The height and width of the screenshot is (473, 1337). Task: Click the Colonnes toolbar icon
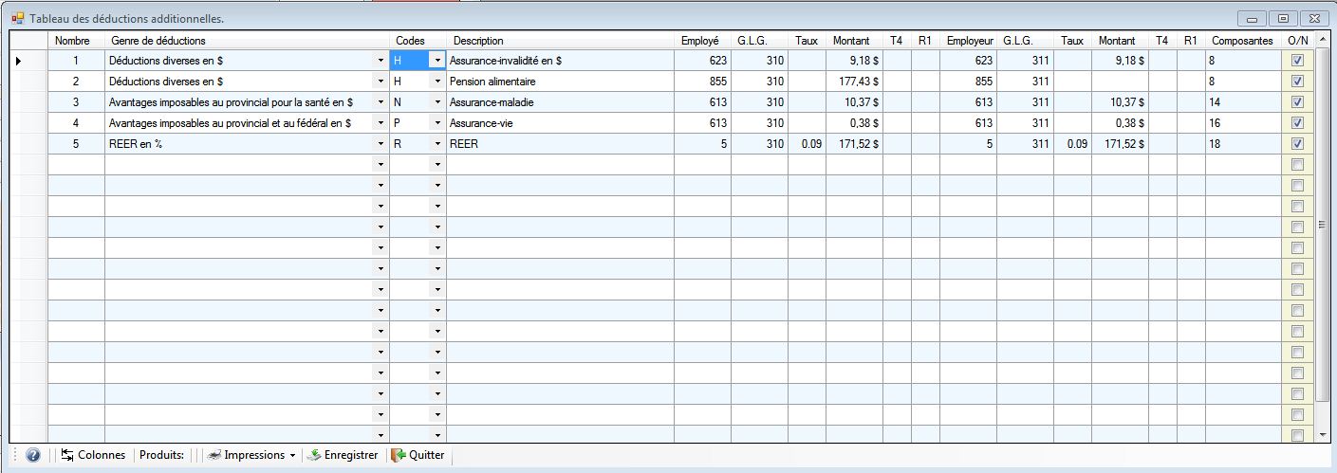pos(68,455)
